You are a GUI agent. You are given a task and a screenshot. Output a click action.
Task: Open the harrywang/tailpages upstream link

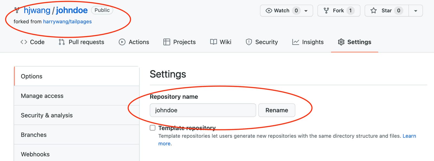point(67,22)
